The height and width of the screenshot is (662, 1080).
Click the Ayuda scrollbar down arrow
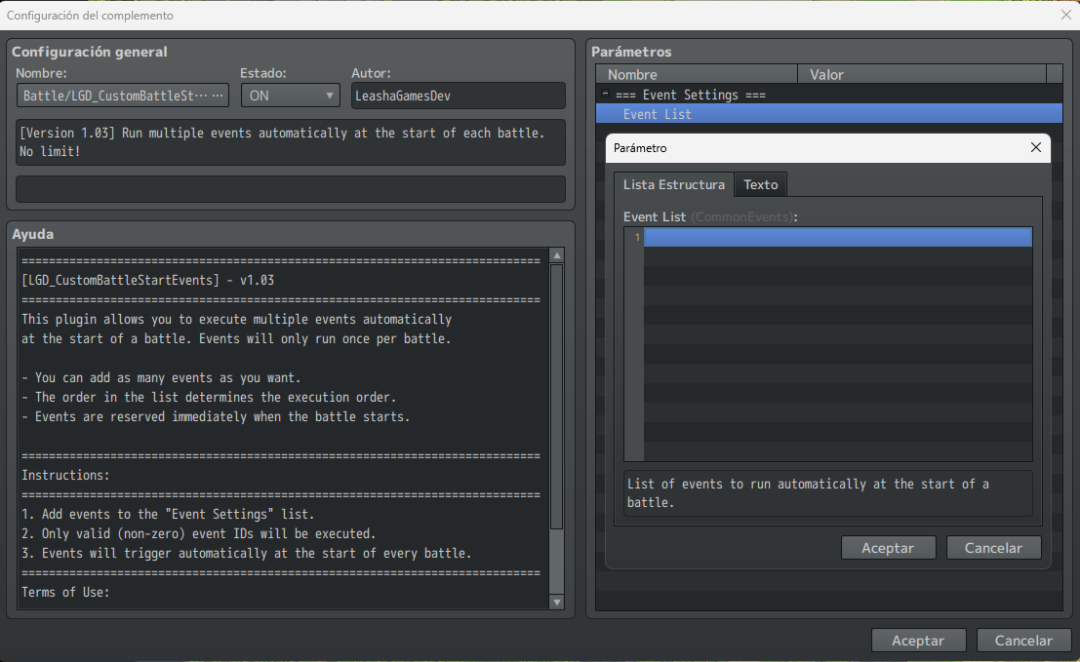pos(556,603)
